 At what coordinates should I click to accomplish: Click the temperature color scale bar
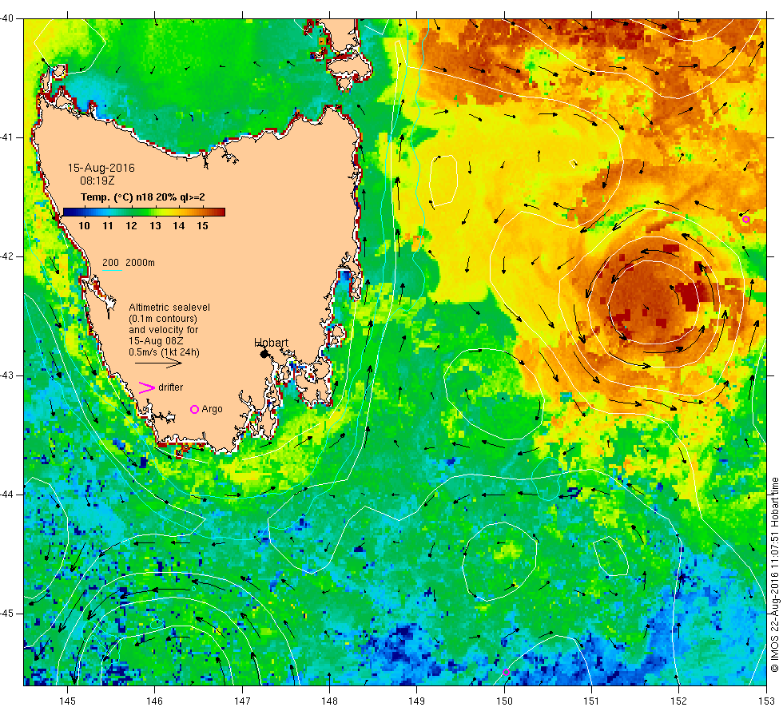144,213
